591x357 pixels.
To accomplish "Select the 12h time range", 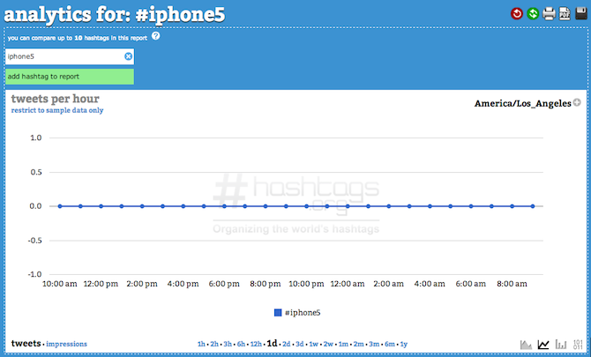I will click(x=256, y=344).
